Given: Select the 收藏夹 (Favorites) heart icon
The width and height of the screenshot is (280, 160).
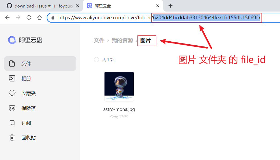Looking at the screenshot, I should click(12, 93).
